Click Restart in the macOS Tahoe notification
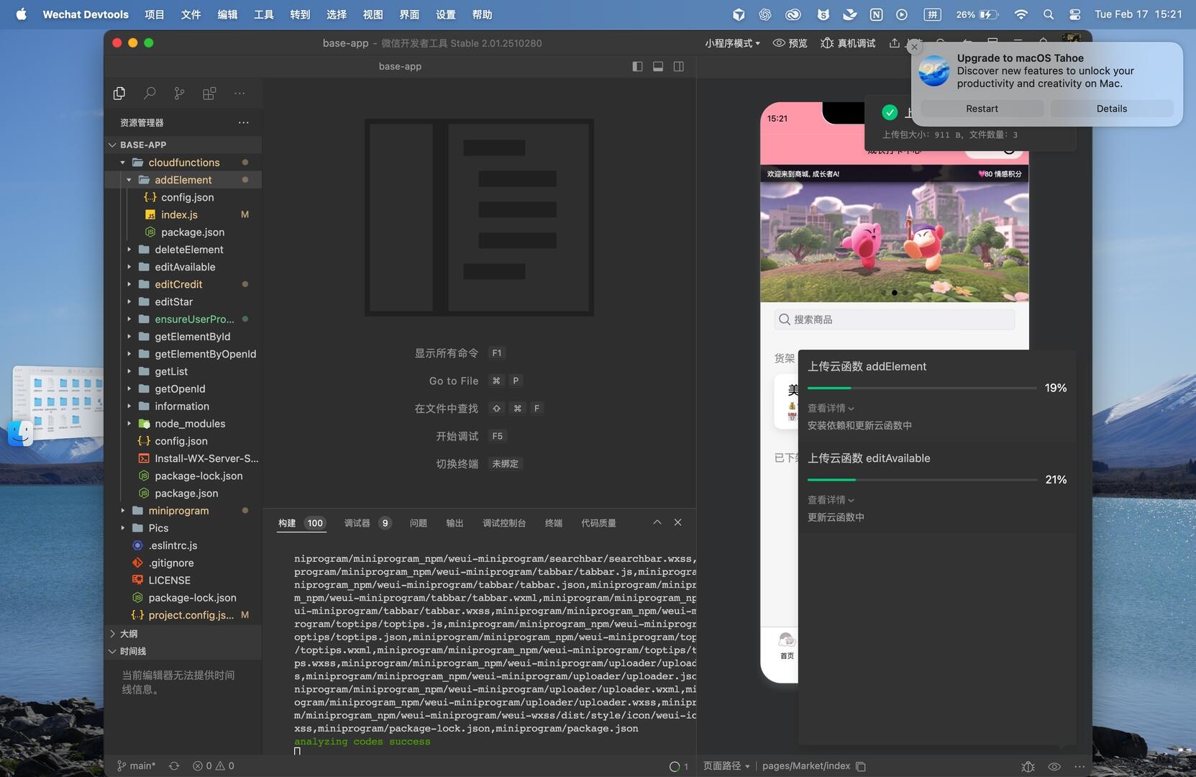Screen dimensions: 1196x777 (x=982, y=109)
